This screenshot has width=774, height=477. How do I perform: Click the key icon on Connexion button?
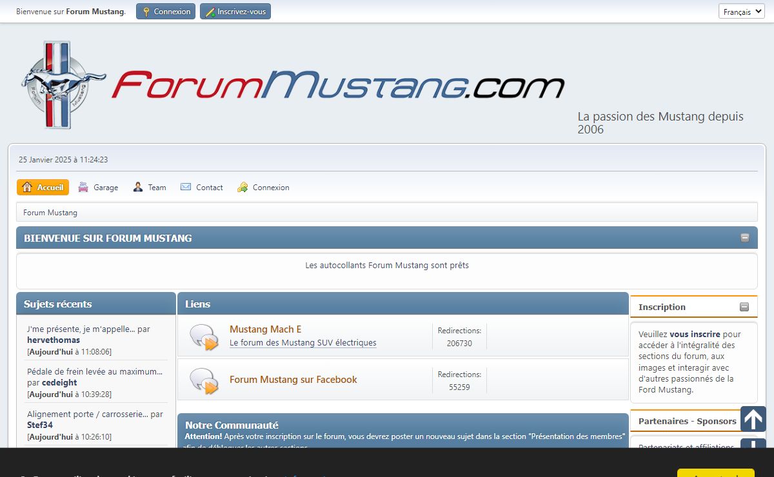[146, 12]
